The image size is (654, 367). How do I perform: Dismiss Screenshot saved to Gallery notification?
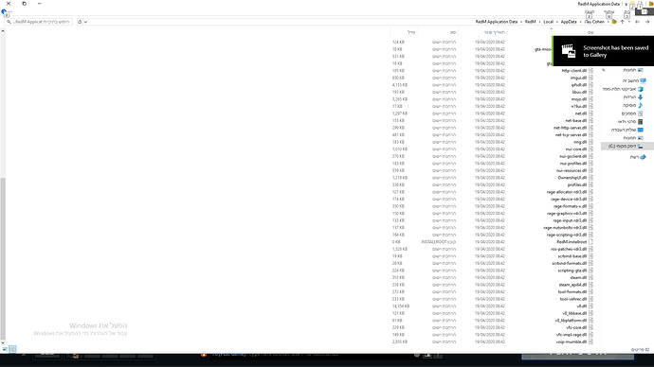[x=603, y=51]
